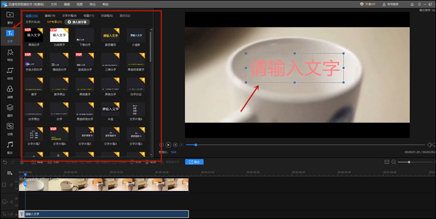Select the 请输入文字 text clip on timeline

coord(103,214)
